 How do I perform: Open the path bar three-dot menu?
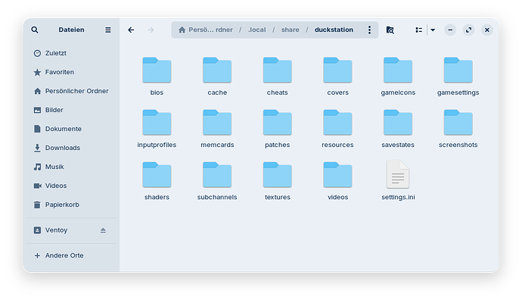point(369,30)
